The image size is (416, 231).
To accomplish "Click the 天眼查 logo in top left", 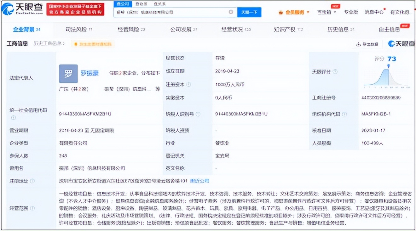I will [24, 8].
